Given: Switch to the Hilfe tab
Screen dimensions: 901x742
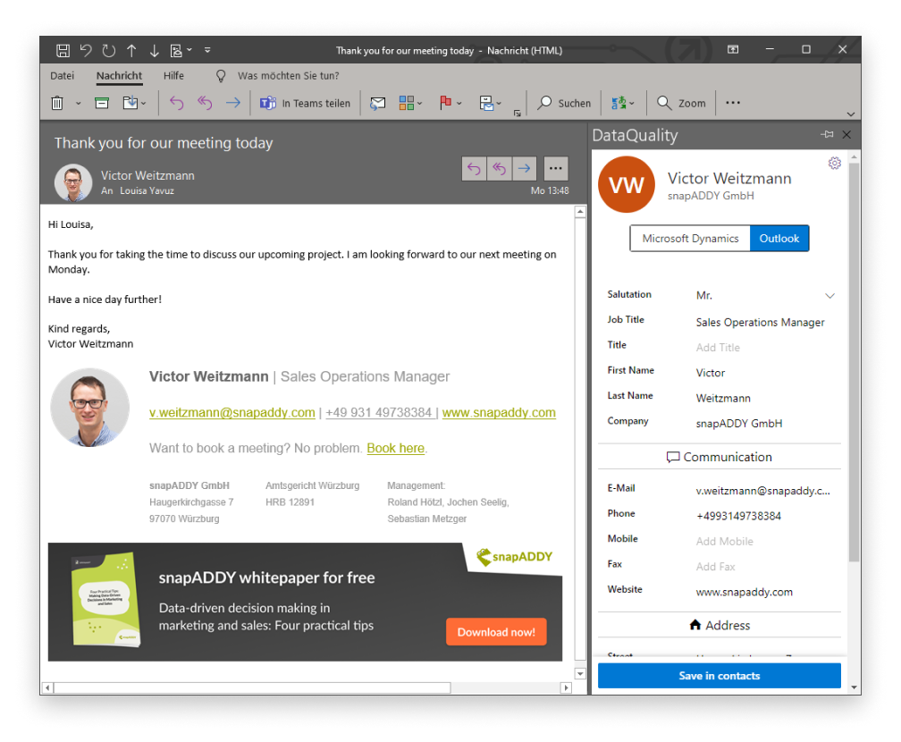Looking at the screenshot, I should pyautogui.click(x=173, y=75).
